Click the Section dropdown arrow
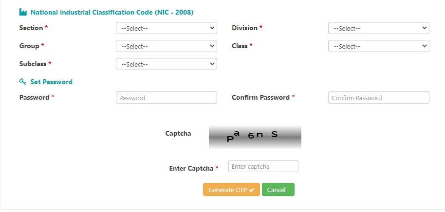Screen dimensions: 445x212 [x=212, y=28]
